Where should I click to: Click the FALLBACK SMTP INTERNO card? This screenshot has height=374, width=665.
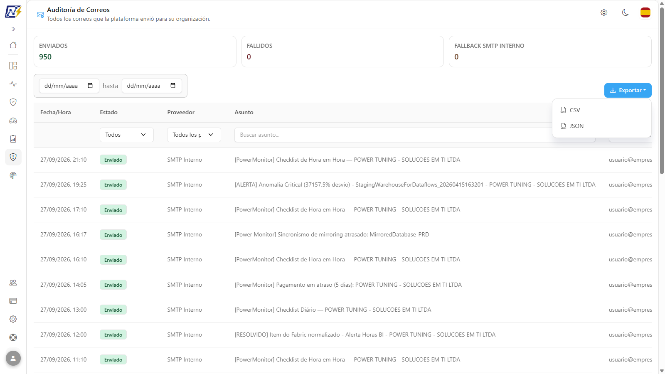550,52
